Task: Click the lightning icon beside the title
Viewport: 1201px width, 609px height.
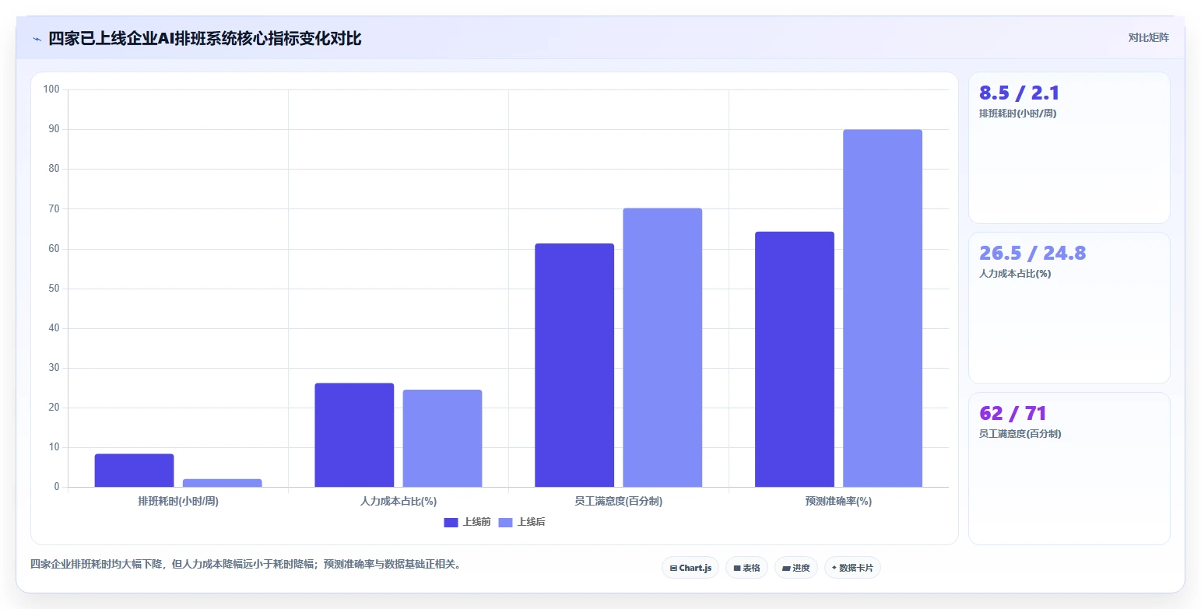Action: click(37, 39)
